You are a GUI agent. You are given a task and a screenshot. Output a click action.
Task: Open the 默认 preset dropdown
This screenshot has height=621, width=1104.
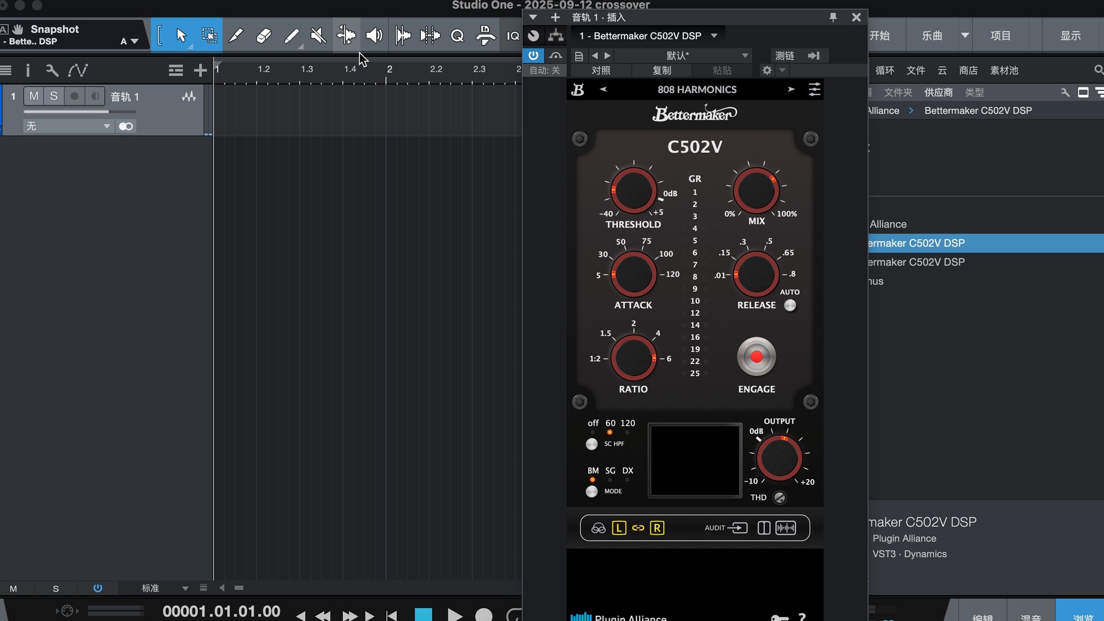(x=682, y=56)
